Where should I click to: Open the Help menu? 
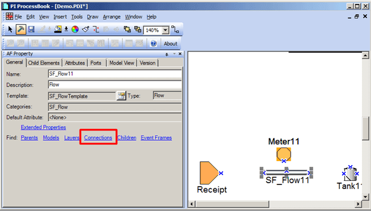pos(151,17)
